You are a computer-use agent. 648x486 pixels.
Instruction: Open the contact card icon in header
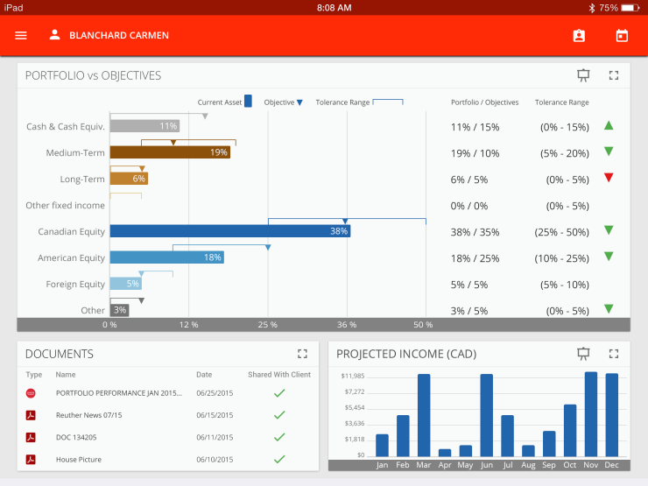[578, 36]
